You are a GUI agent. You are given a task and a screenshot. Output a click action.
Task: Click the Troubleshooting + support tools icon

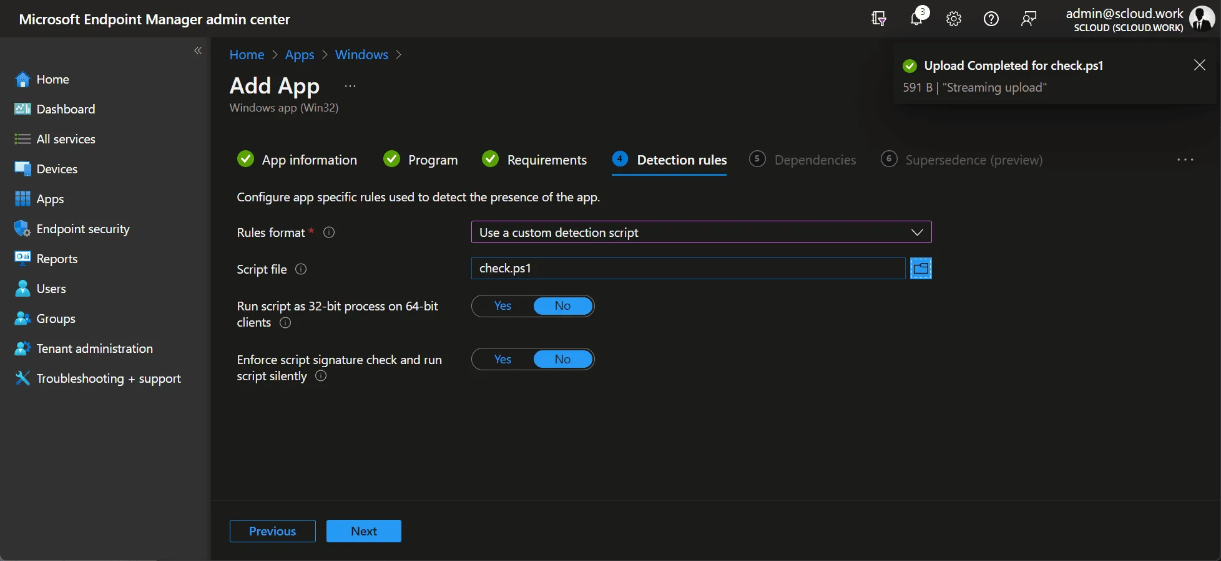22,378
